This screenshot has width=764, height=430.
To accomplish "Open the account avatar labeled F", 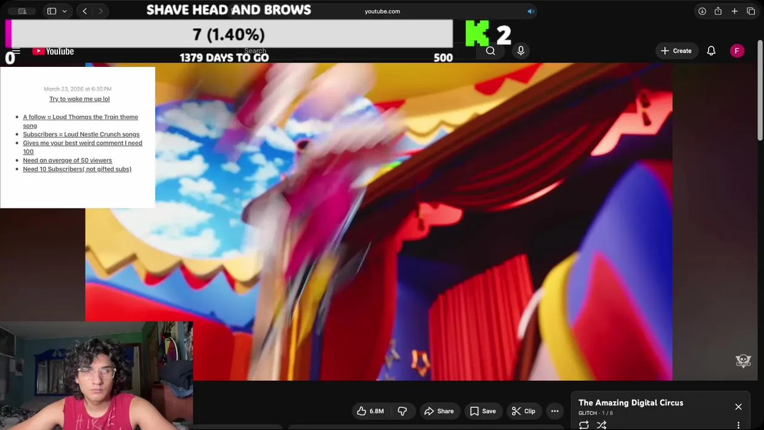I will coord(737,51).
